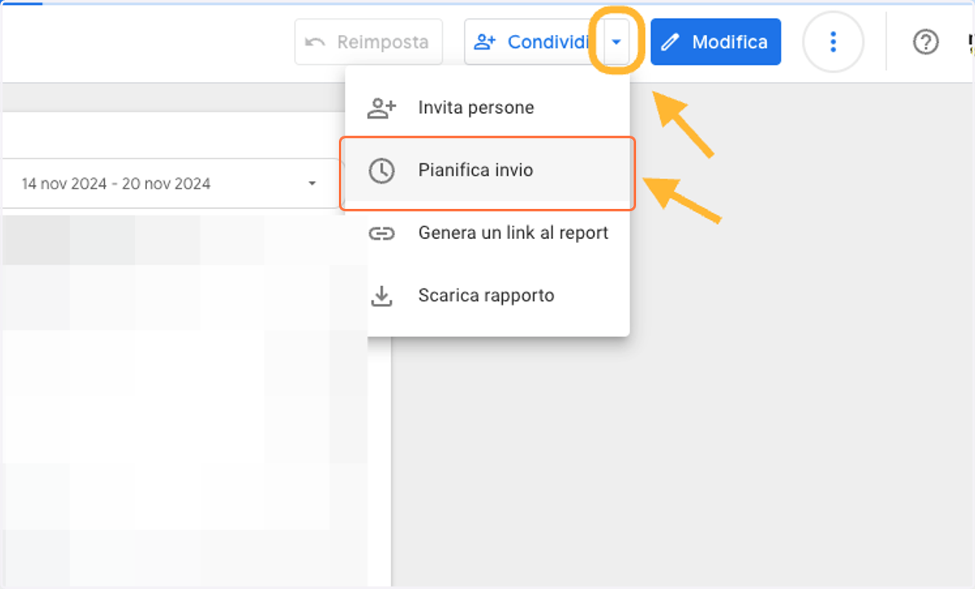Open the help question mark icon
975x589 pixels.
coord(925,42)
